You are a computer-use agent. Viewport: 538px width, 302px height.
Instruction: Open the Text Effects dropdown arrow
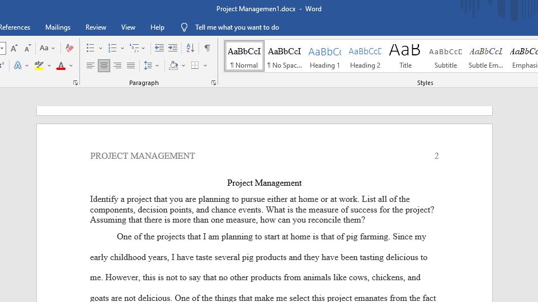tap(27, 65)
